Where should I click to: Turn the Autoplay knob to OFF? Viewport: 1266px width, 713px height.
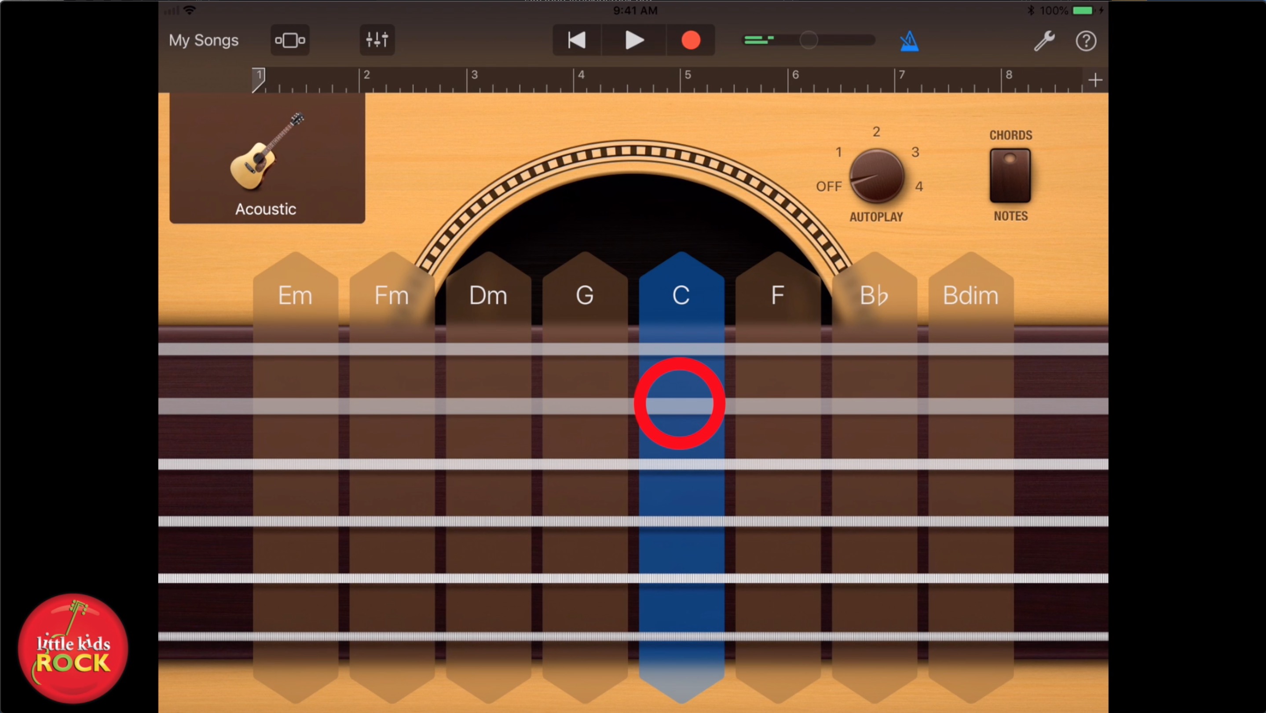pos(829,186)
